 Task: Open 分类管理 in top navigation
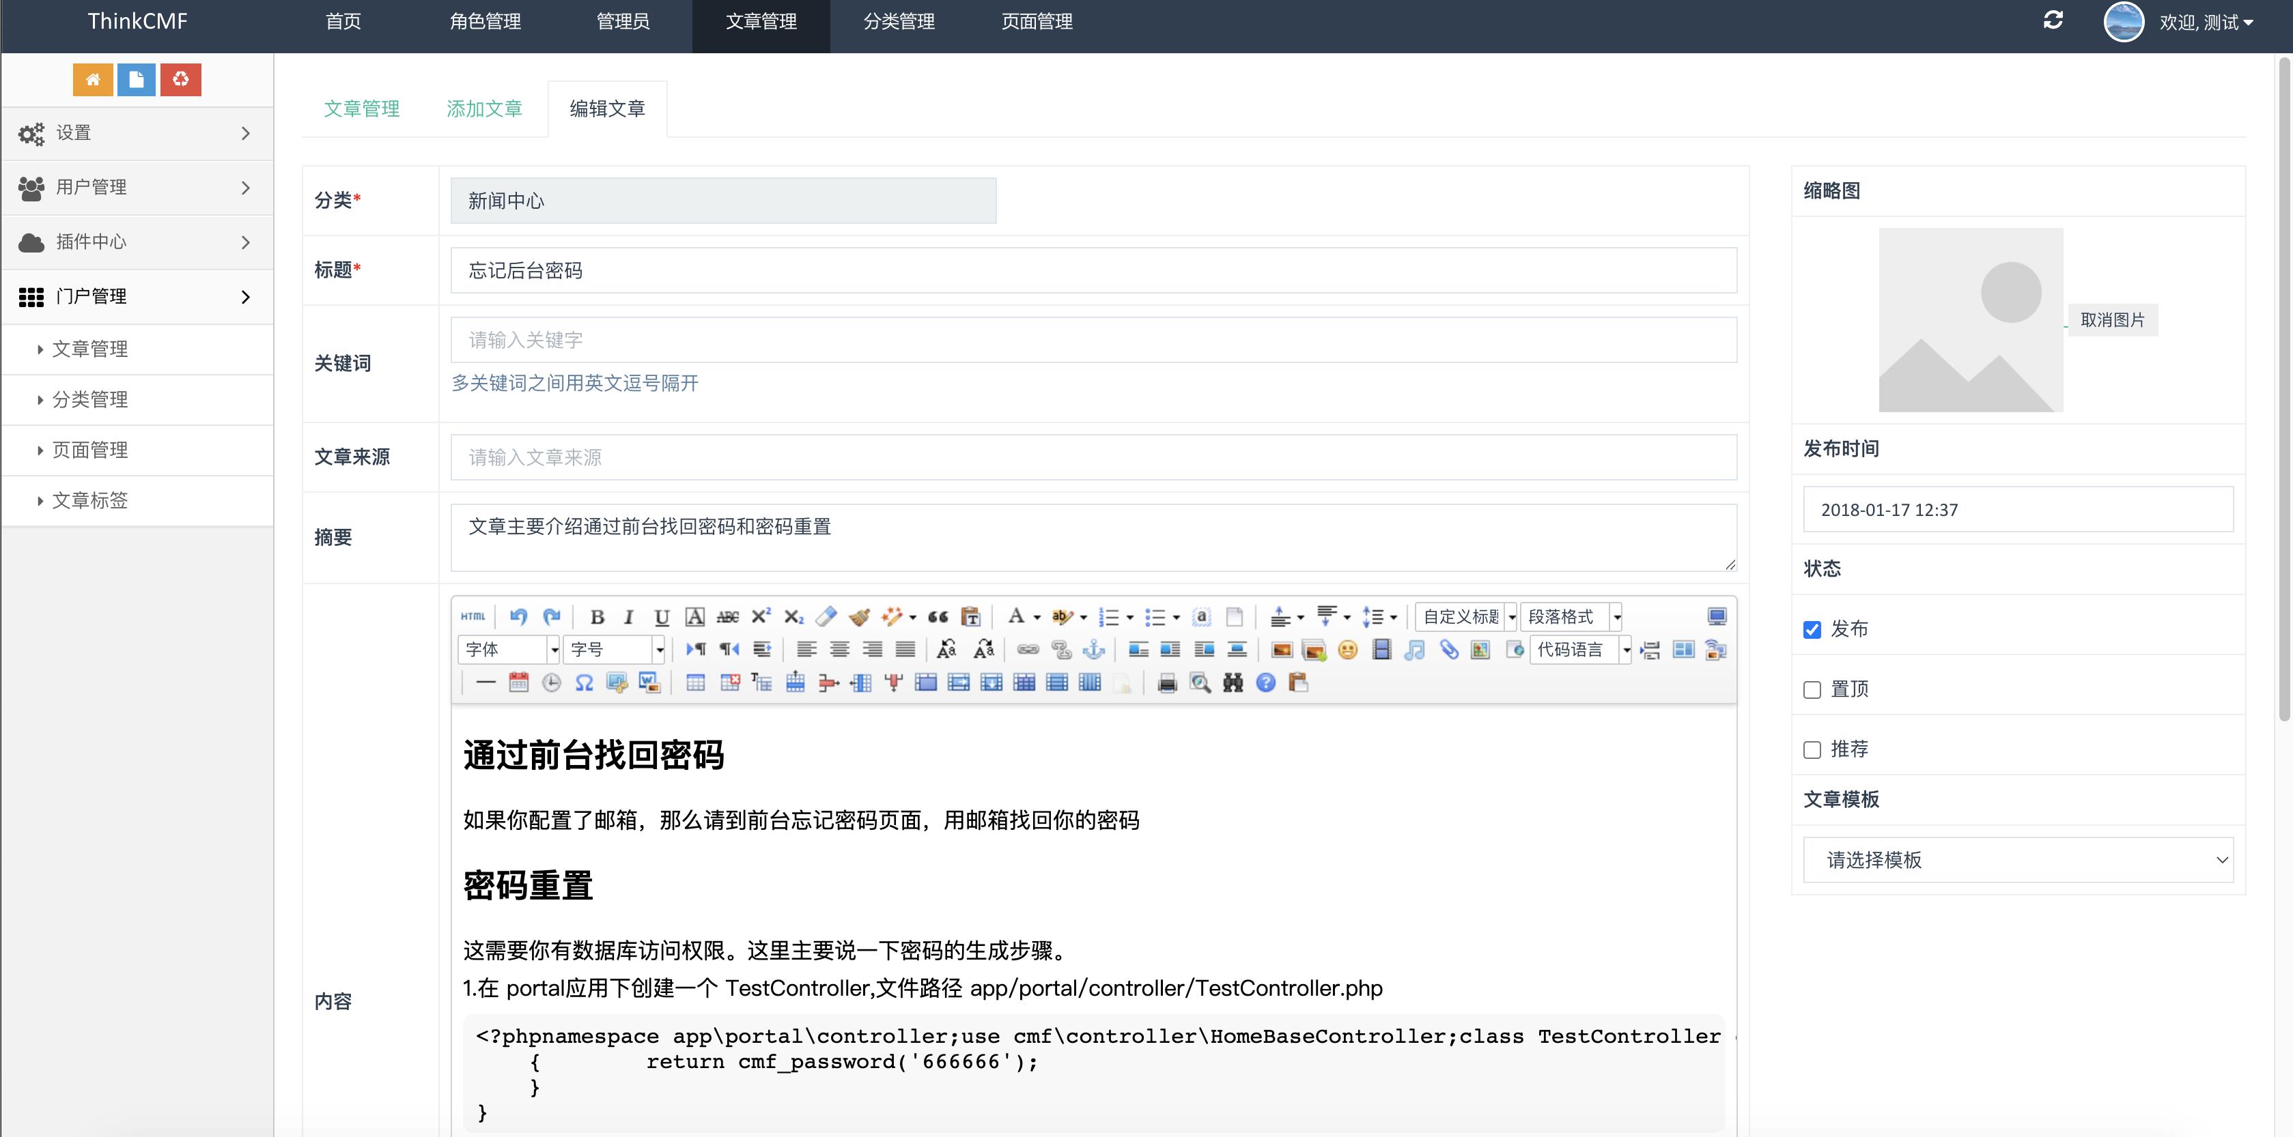pyautogui.click(x=899, y=23)
